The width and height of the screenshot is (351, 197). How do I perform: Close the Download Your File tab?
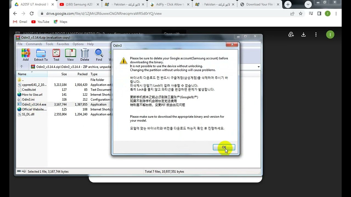[279, 4]
